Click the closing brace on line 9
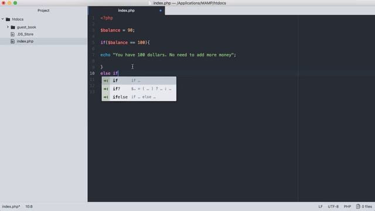Viewport: 375px width, 211px height. click(x=101, y=67)
